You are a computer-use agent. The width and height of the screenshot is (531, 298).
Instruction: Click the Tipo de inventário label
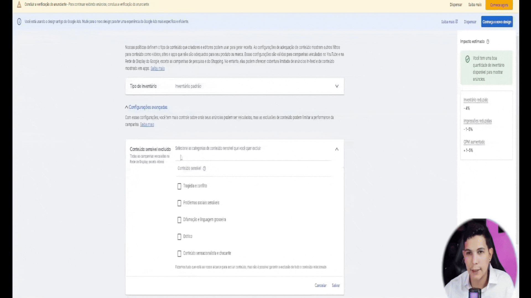[x=143, y=86]
